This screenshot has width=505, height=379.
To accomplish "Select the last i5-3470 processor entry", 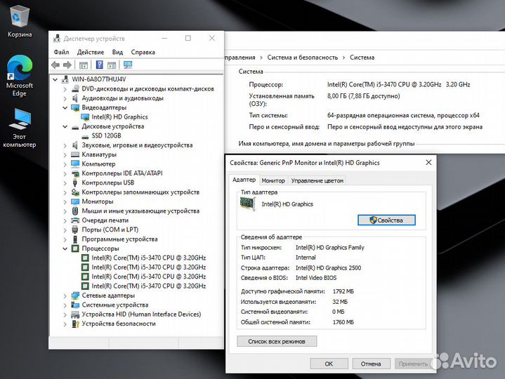I will pos(148,286).
